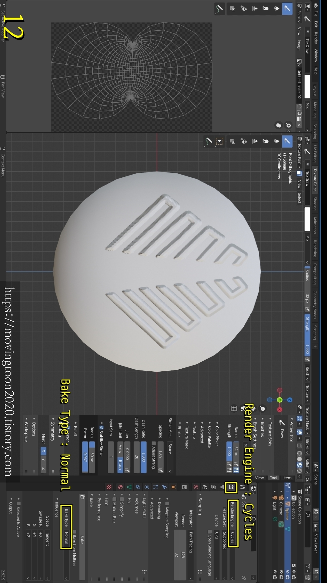
Task: Click the Strength slider in the viewport header
Action: click(x=307, y=335)
